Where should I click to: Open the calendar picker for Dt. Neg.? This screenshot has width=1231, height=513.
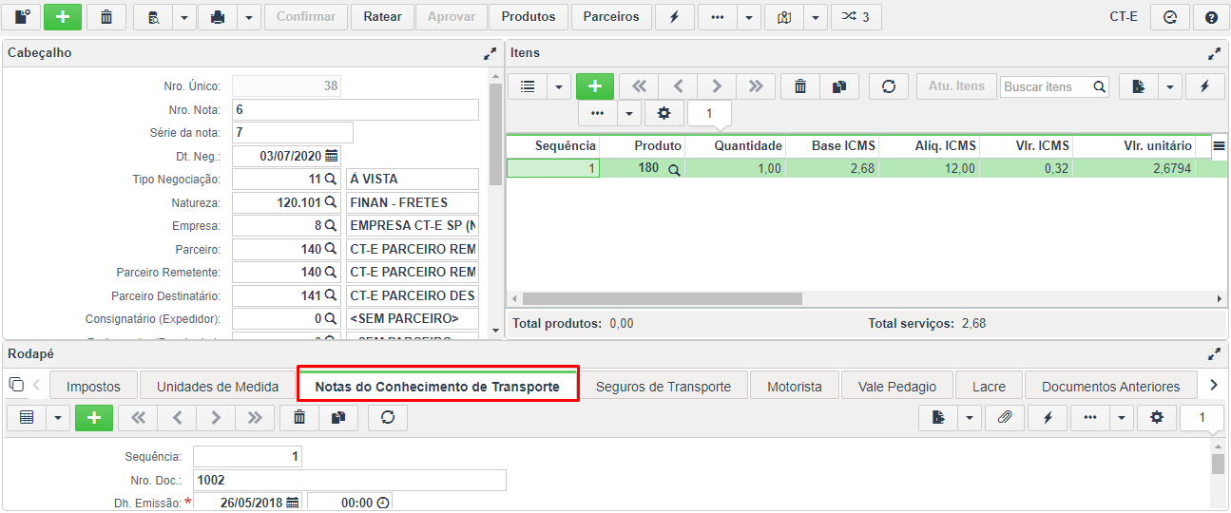tap(332, 156)
